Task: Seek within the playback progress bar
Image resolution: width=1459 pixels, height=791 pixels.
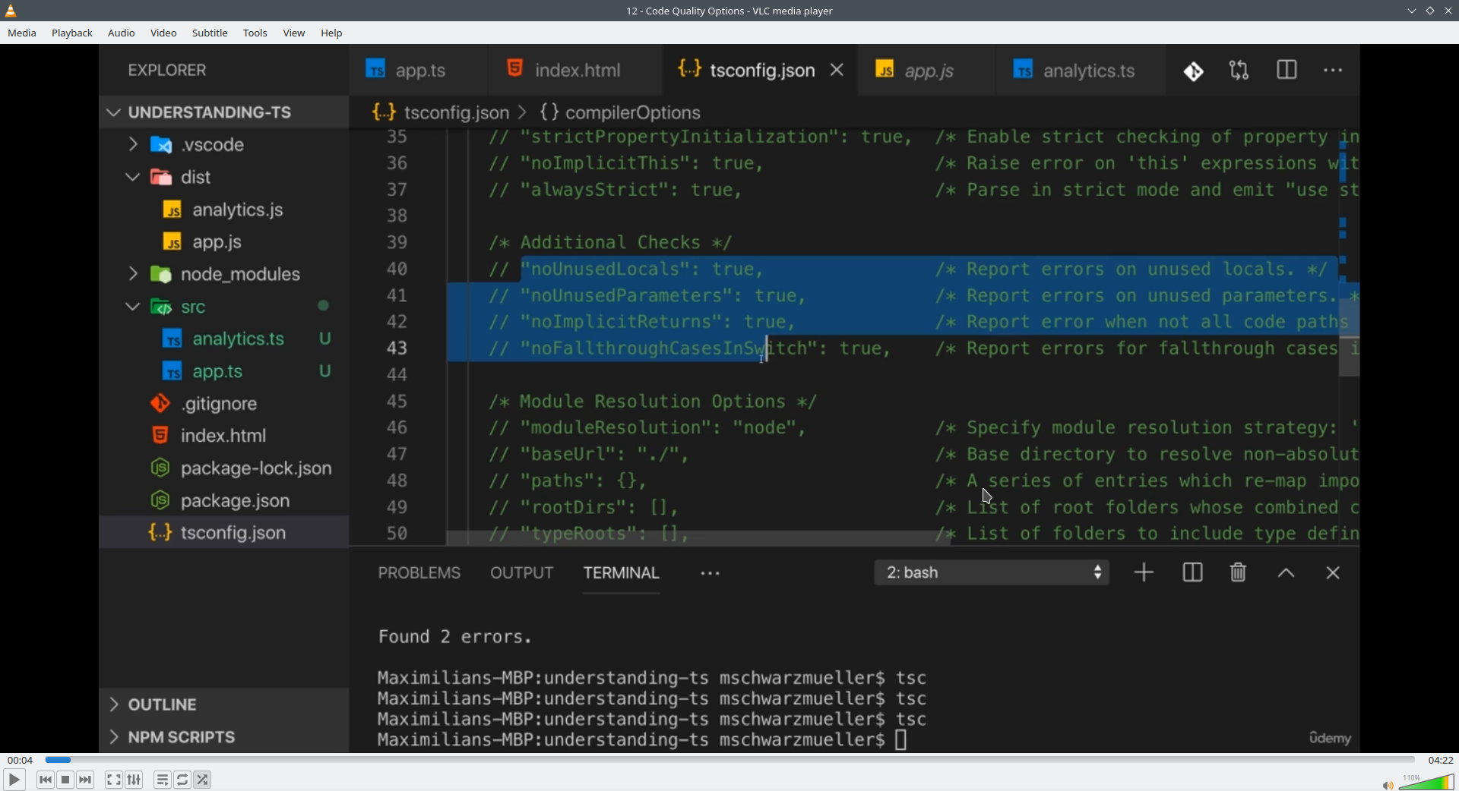Action: click(x=729, y=760)
